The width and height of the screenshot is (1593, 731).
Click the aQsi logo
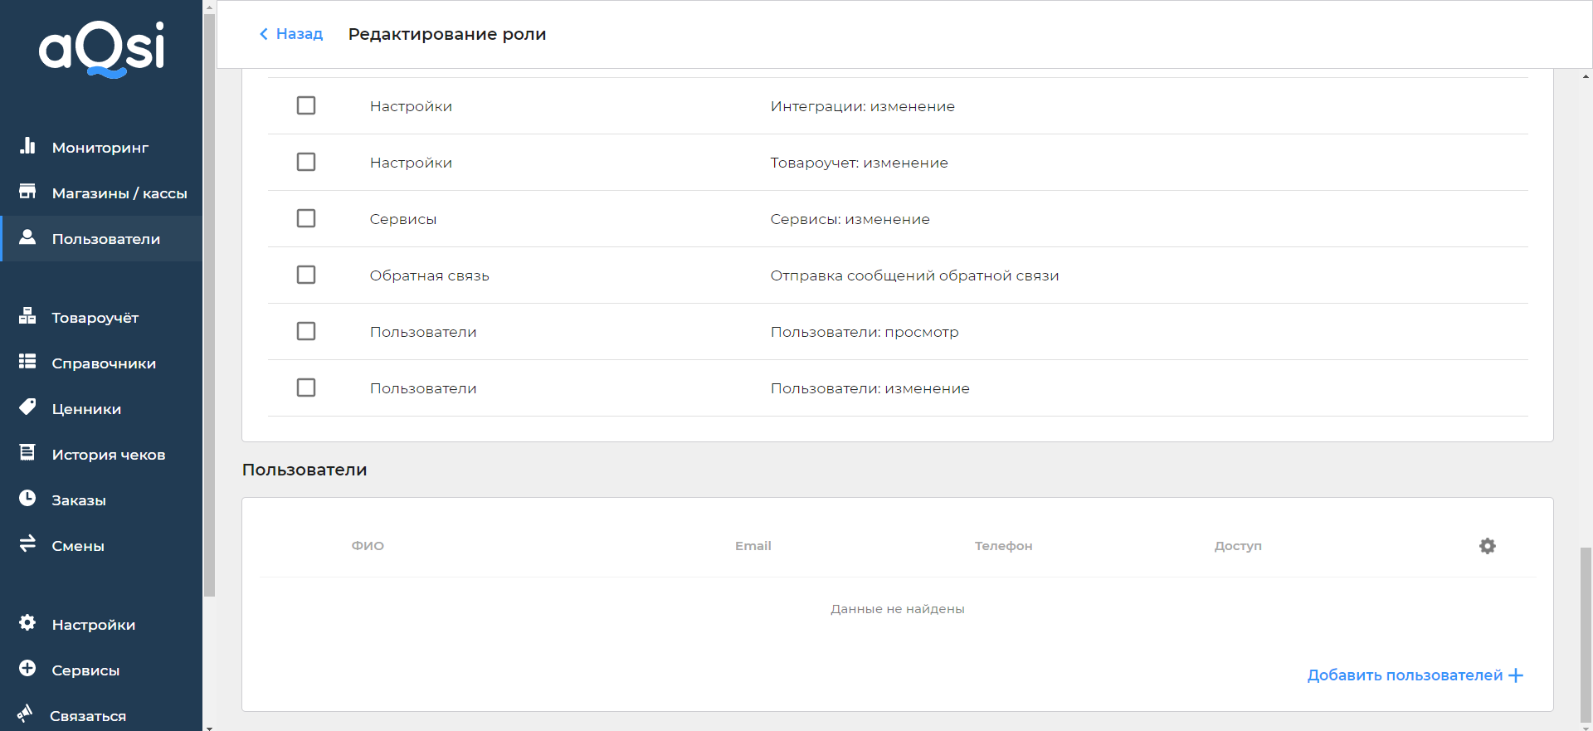point(101,50)
